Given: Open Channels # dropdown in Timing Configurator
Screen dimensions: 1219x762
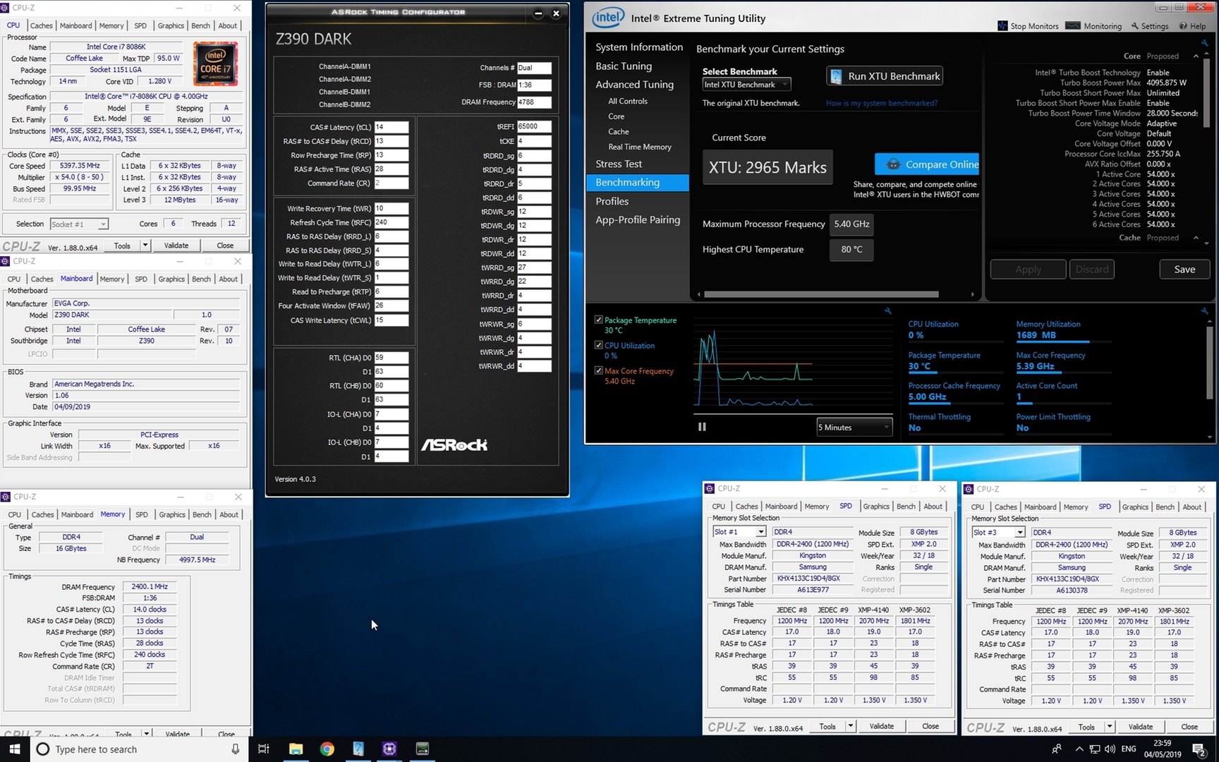Looking at the screenshot, I should pos(534,68).
